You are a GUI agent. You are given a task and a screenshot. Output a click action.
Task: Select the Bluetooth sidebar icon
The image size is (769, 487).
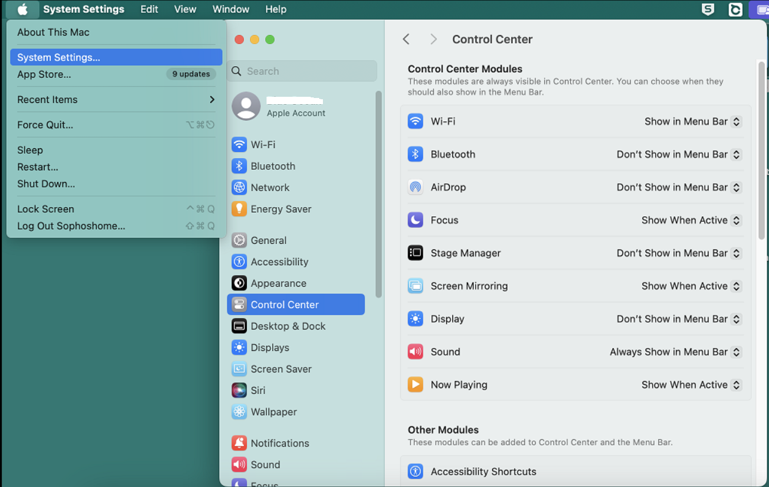tap(239, 166)
